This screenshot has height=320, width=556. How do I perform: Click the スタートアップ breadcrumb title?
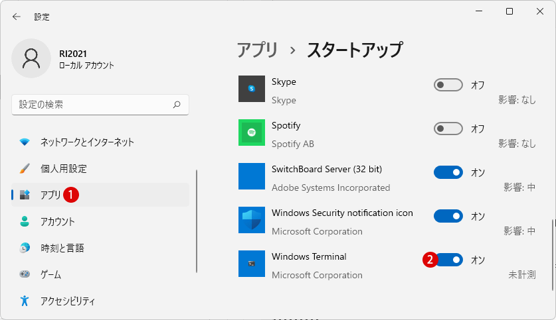pyautogui.click(x=355, y=50)
